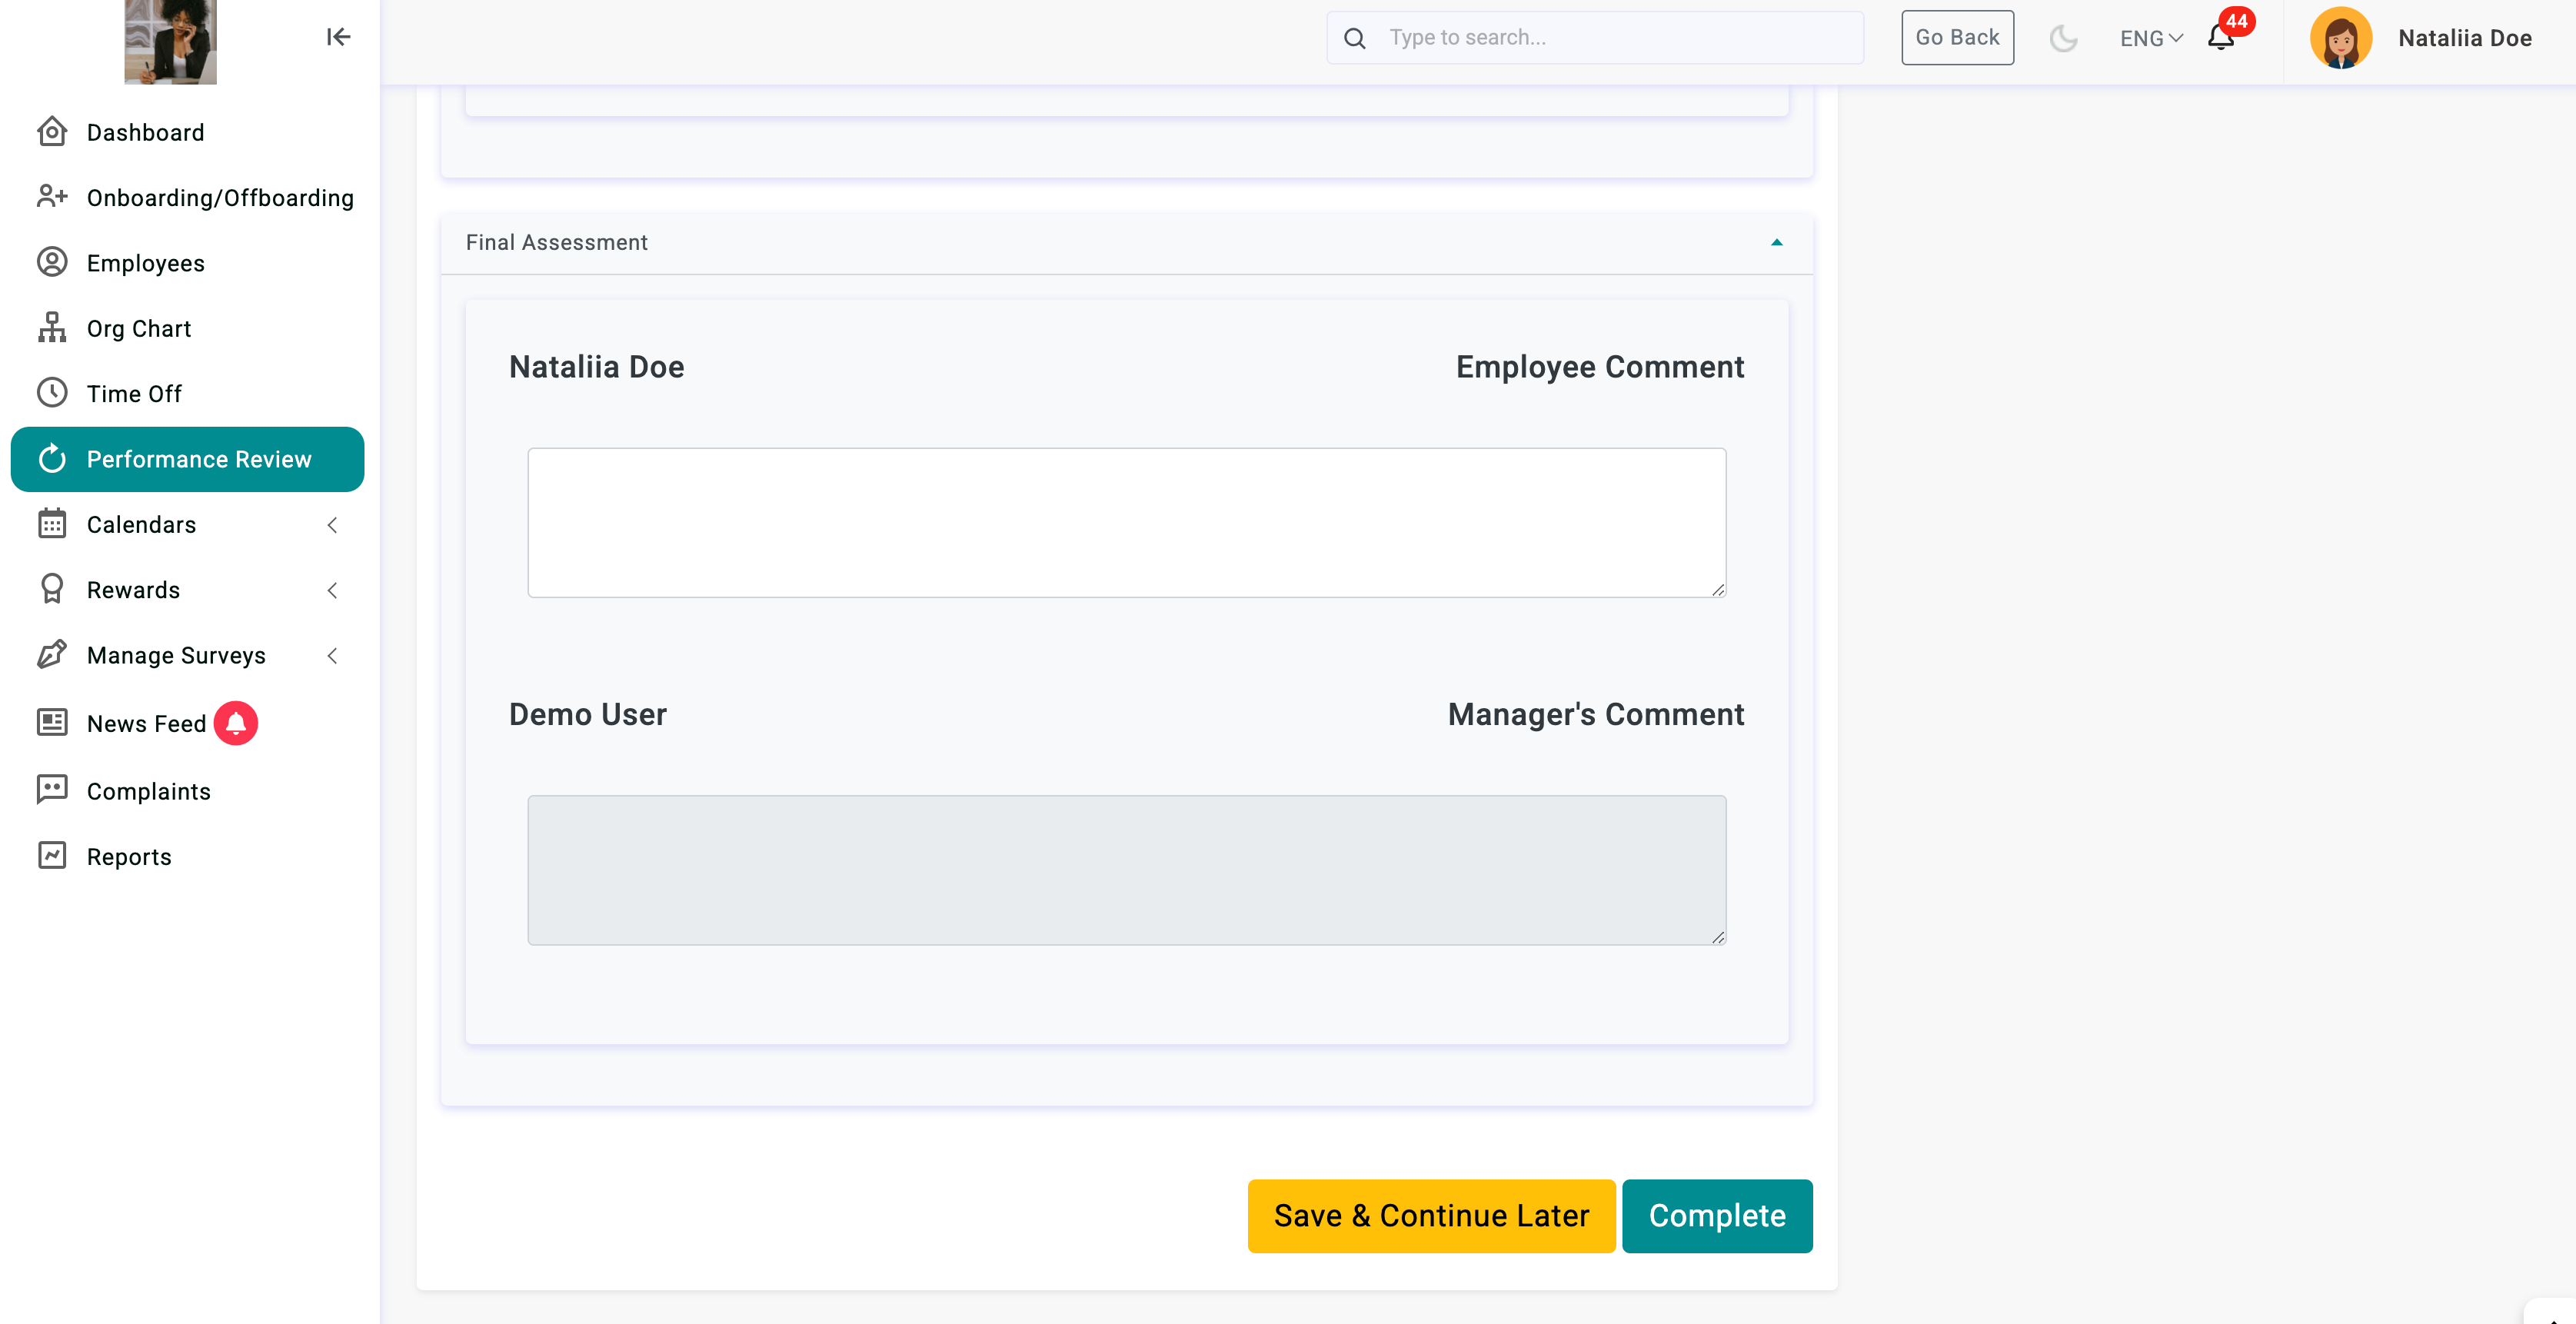Click the Final Assessment header text
2576x1324 pixels.
click(x=557, y=242)
